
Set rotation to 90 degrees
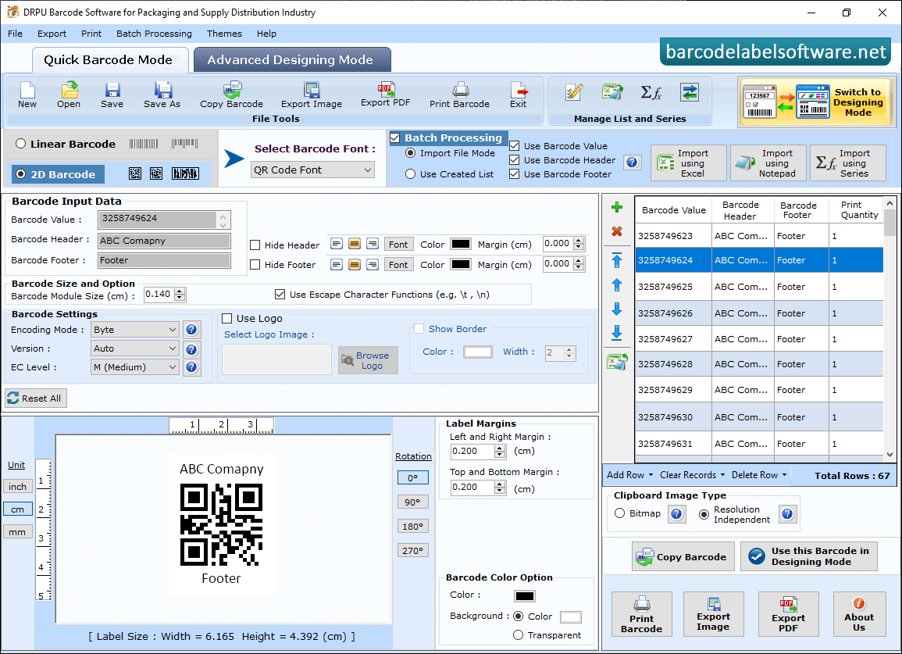point(412,502)
